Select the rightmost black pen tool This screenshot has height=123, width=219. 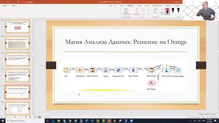point(178,11)
